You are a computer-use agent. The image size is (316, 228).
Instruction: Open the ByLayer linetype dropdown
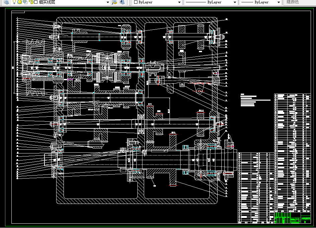pos(235,2)
